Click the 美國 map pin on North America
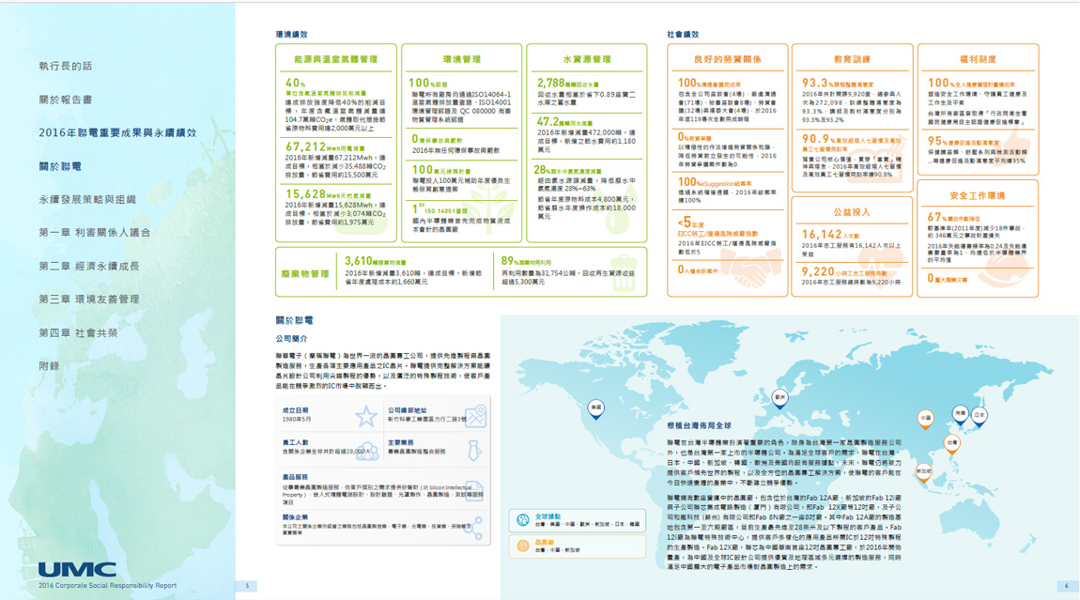 point(595,409)
